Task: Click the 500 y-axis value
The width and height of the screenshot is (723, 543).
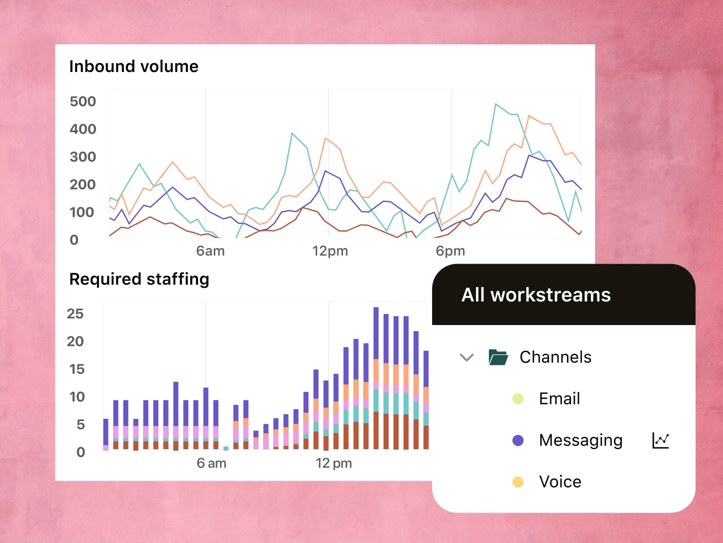Action: (x=83, y=101)
